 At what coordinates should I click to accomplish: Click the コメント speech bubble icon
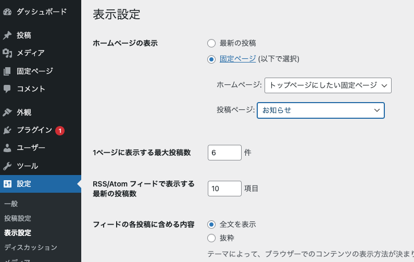7,89
